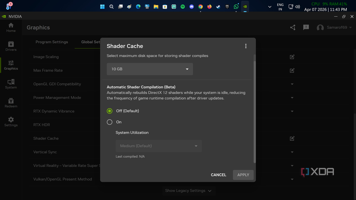Image resolution: width=356 pixels, height=200 pixels.
Task: Expand the Vertical Sync dropdown arrow
Action: tap(292, 152)
